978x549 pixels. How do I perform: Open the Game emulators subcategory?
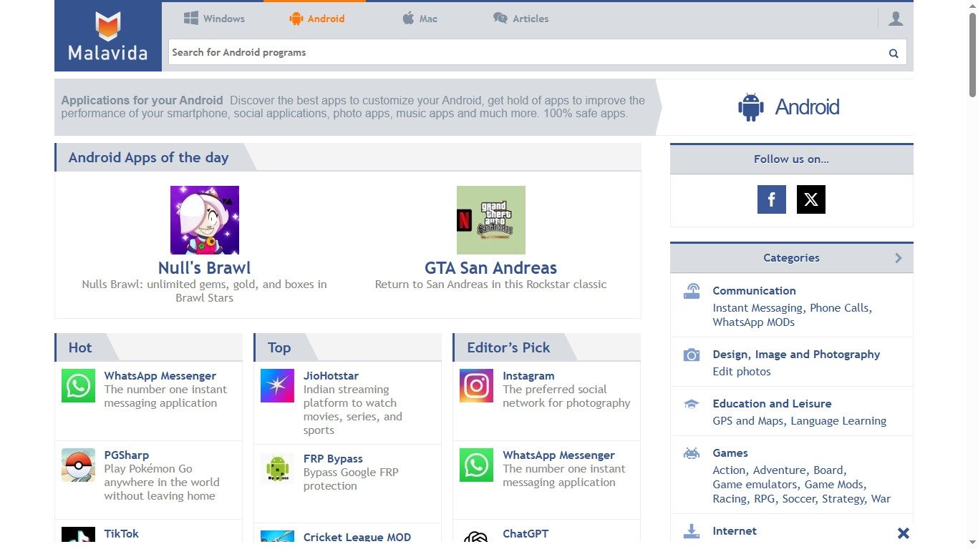pos(755,485)
